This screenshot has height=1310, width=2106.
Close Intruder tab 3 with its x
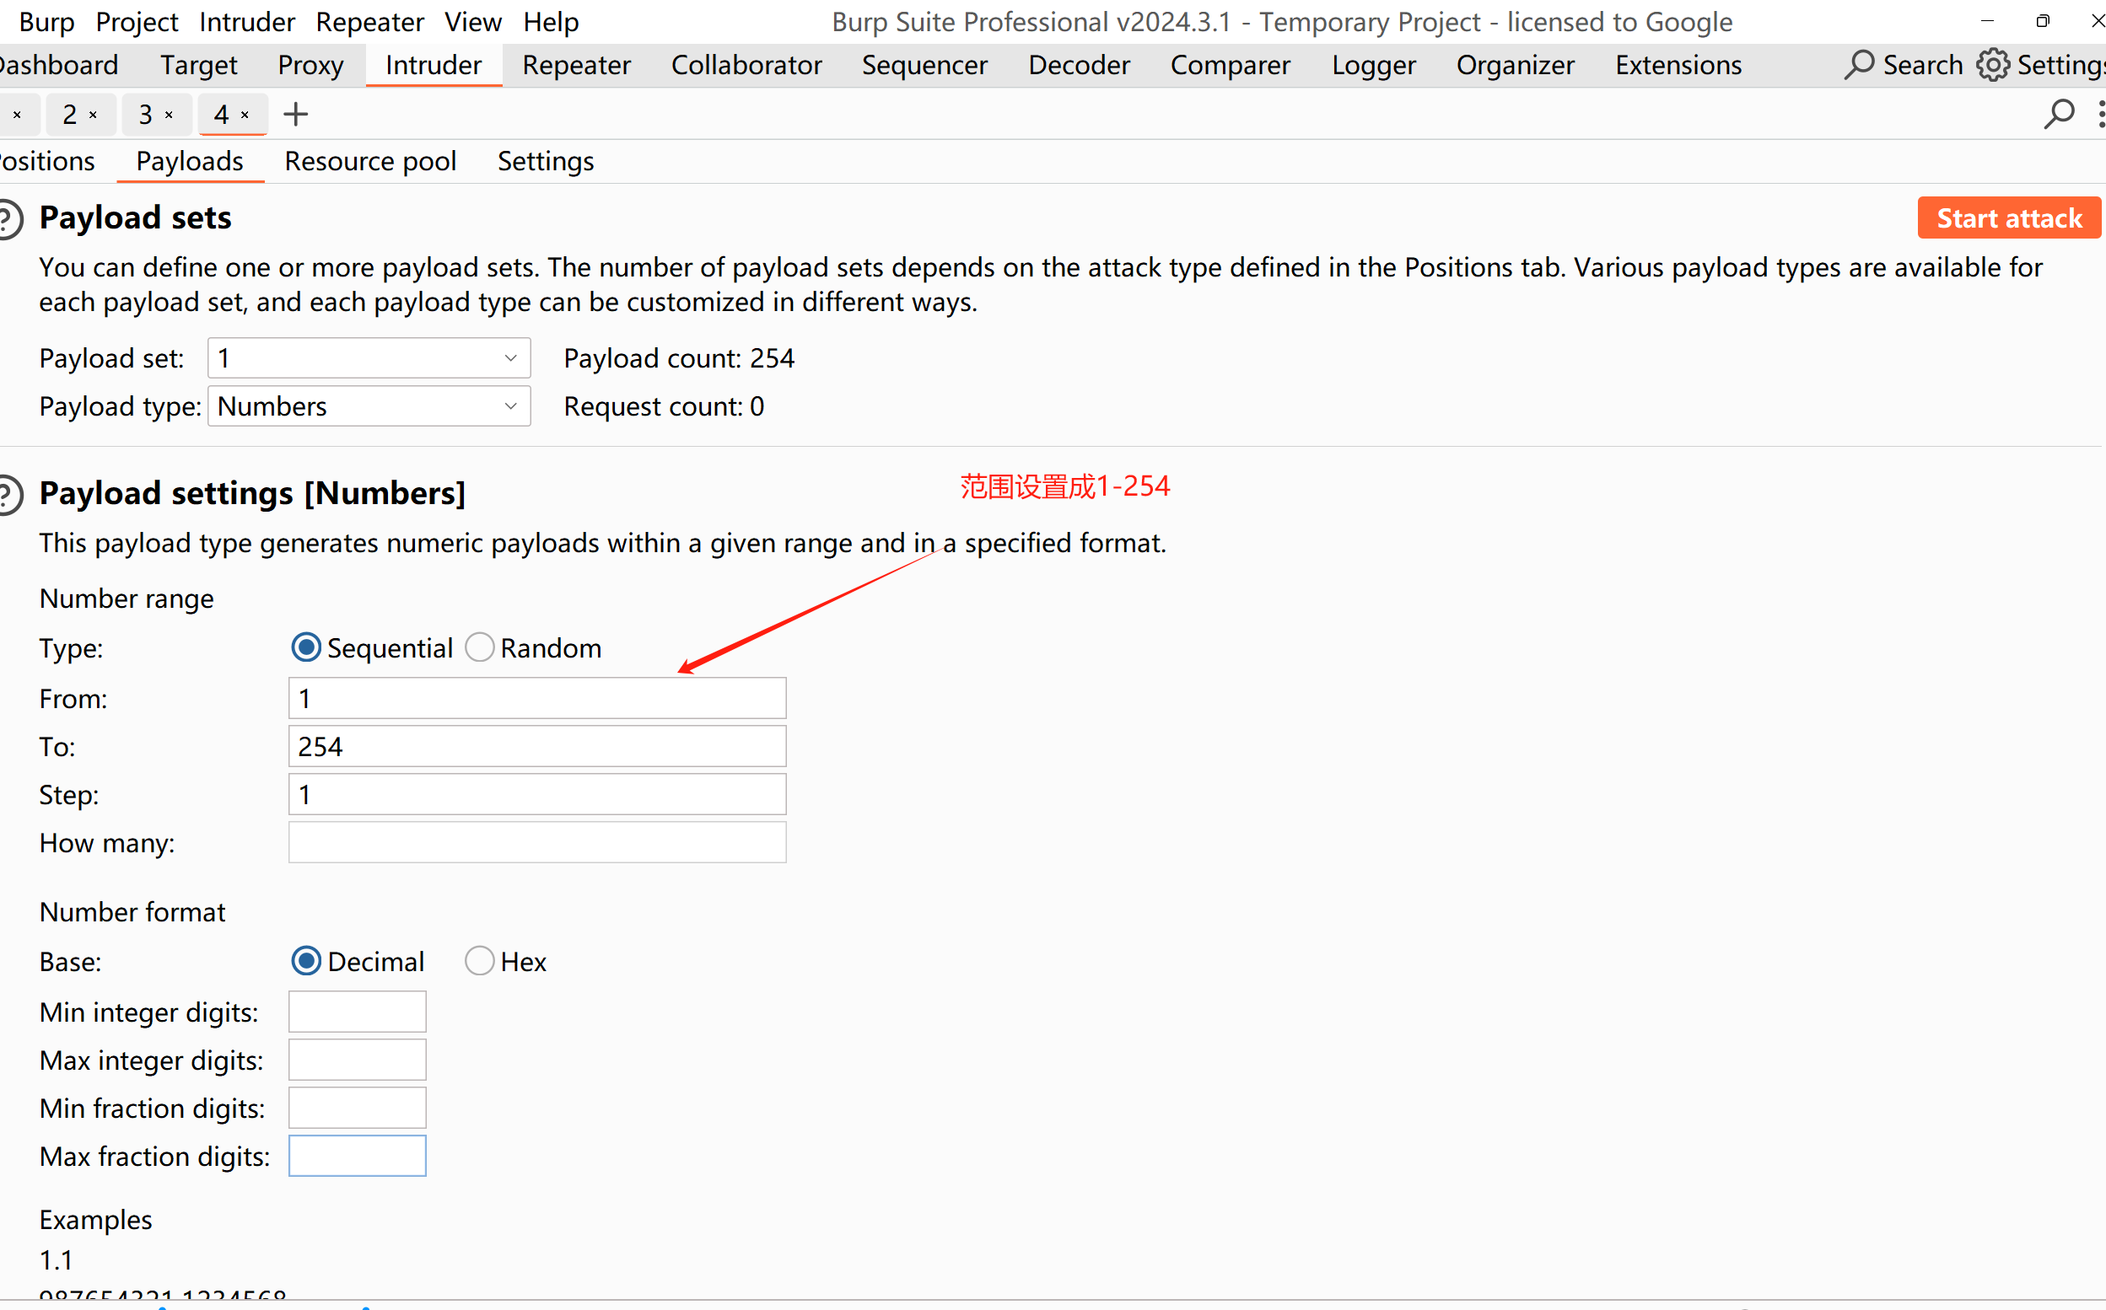coord(169,115)
